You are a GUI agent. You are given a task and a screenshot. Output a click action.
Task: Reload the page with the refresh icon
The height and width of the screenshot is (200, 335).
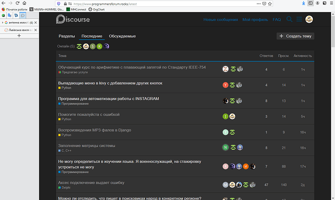(x=17, y=3)
